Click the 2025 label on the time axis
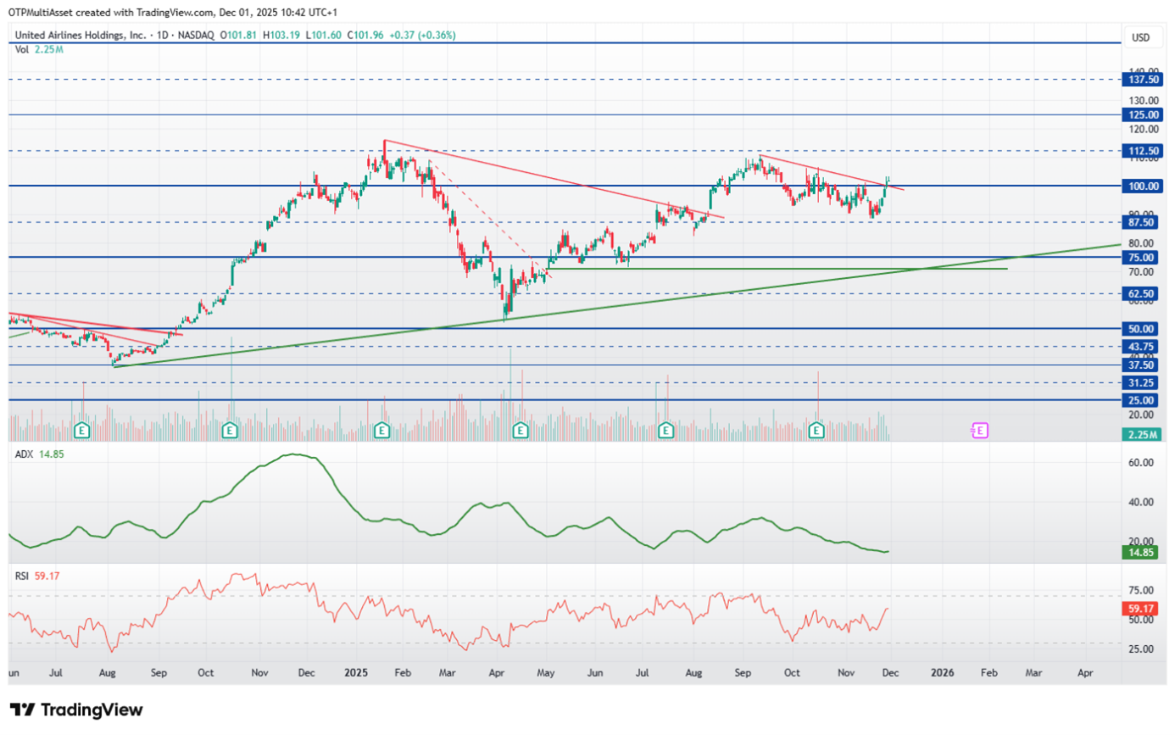Viewport: 1175px width, 735px height. tap(356, 672)
